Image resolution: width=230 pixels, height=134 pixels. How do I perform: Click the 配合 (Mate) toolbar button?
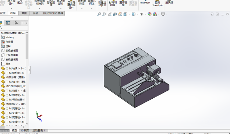tap(20, 2)
